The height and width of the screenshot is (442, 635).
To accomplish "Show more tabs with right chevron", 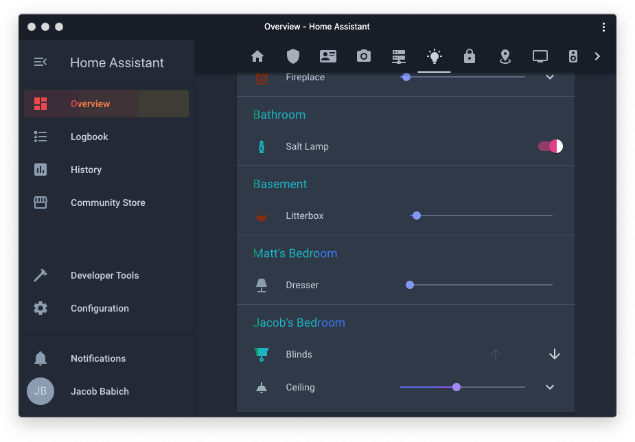I will pos(597,56).
